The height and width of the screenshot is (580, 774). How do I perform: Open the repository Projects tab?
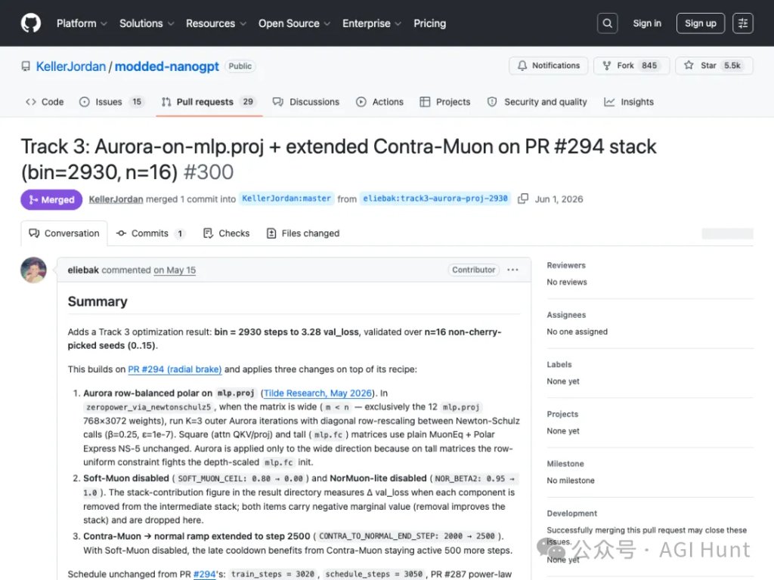click(x=445, y=102)
